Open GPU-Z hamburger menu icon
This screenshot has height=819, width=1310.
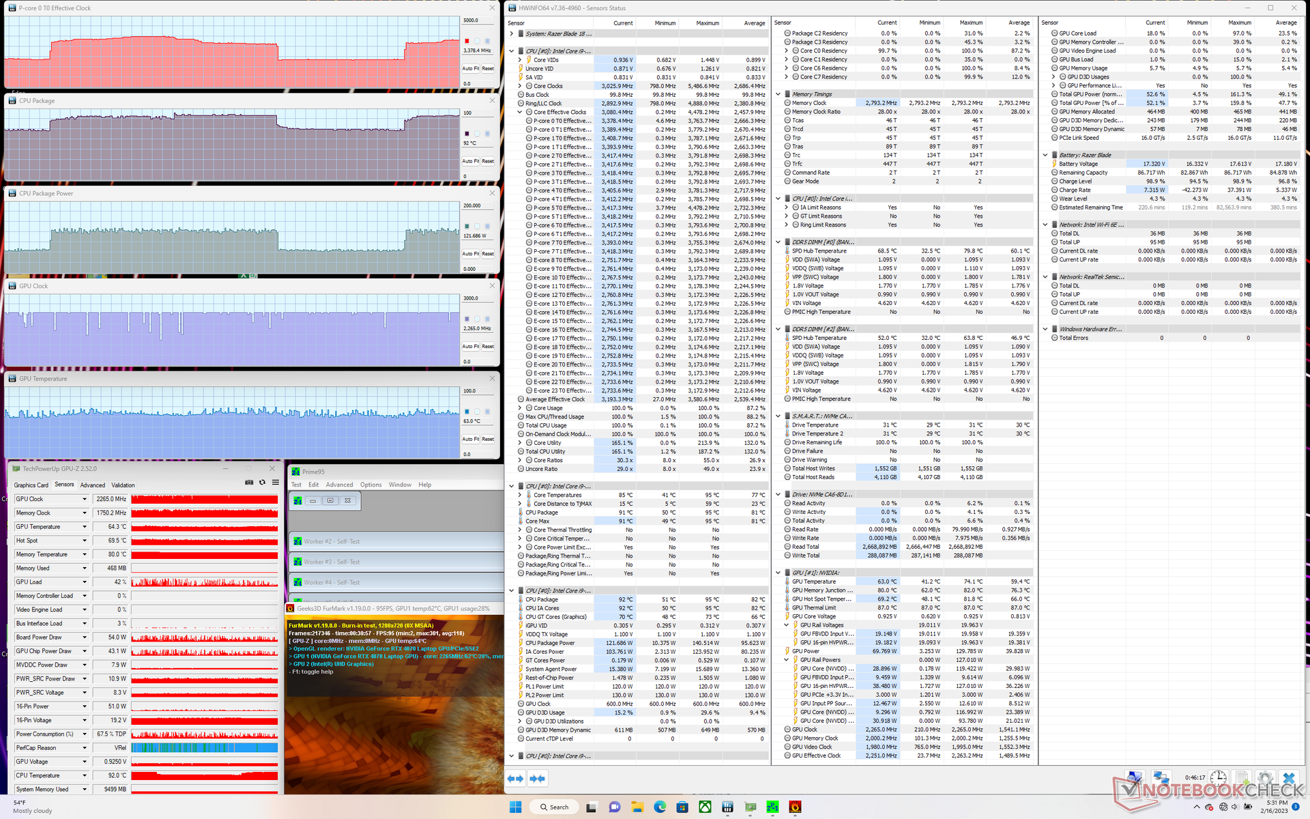tap(276, 483)
